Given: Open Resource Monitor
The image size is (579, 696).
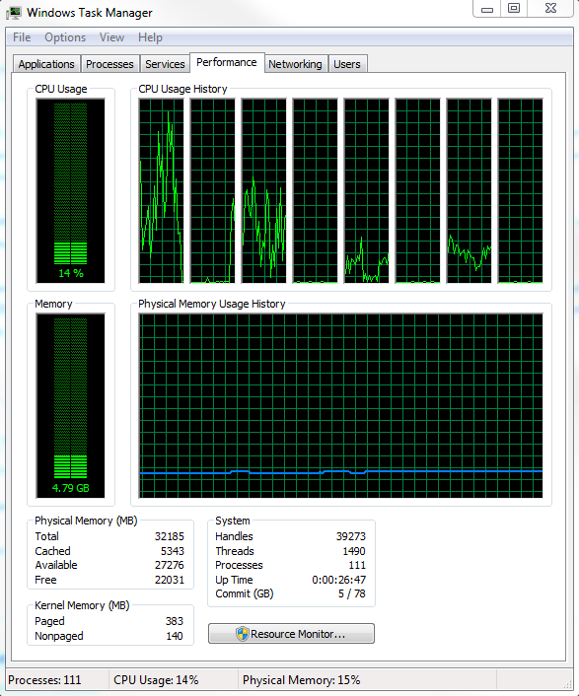Looking at the screenshot, I should pos(291,634).
